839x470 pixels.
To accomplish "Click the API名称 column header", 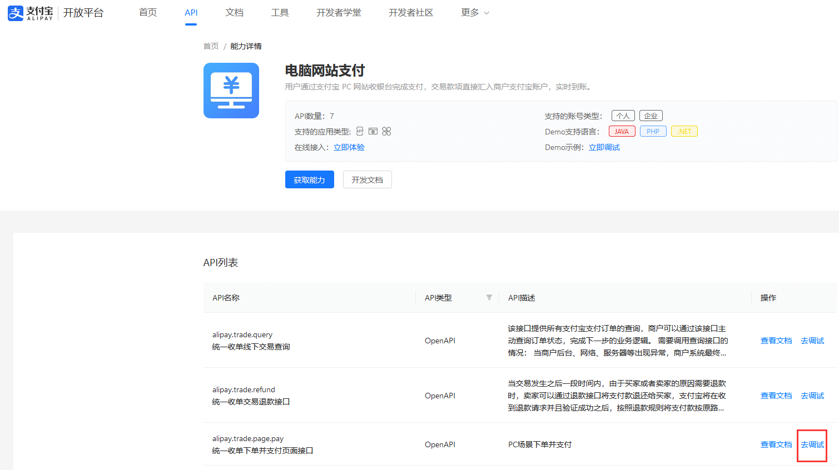I will pos(226,298).
